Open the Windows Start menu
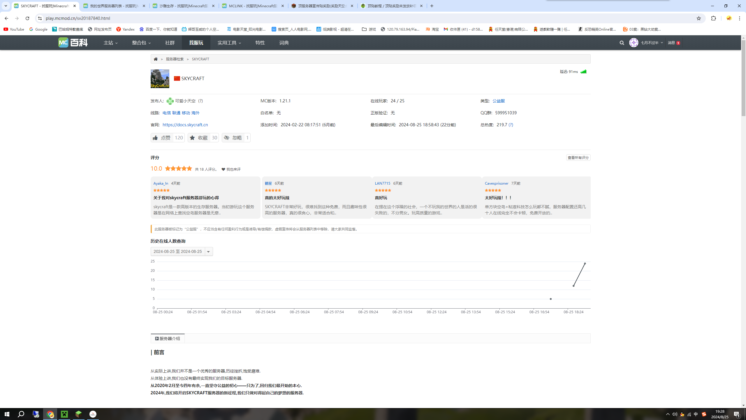746x420 pixels. [7, 414]
